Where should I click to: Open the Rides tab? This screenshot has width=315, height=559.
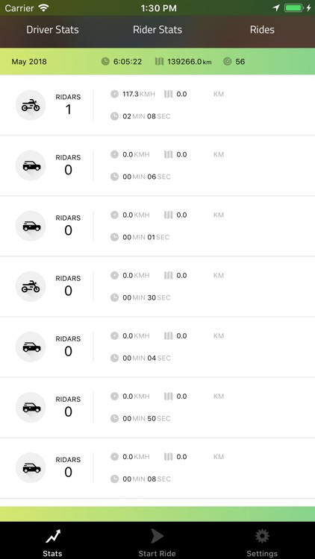[262, 30]
